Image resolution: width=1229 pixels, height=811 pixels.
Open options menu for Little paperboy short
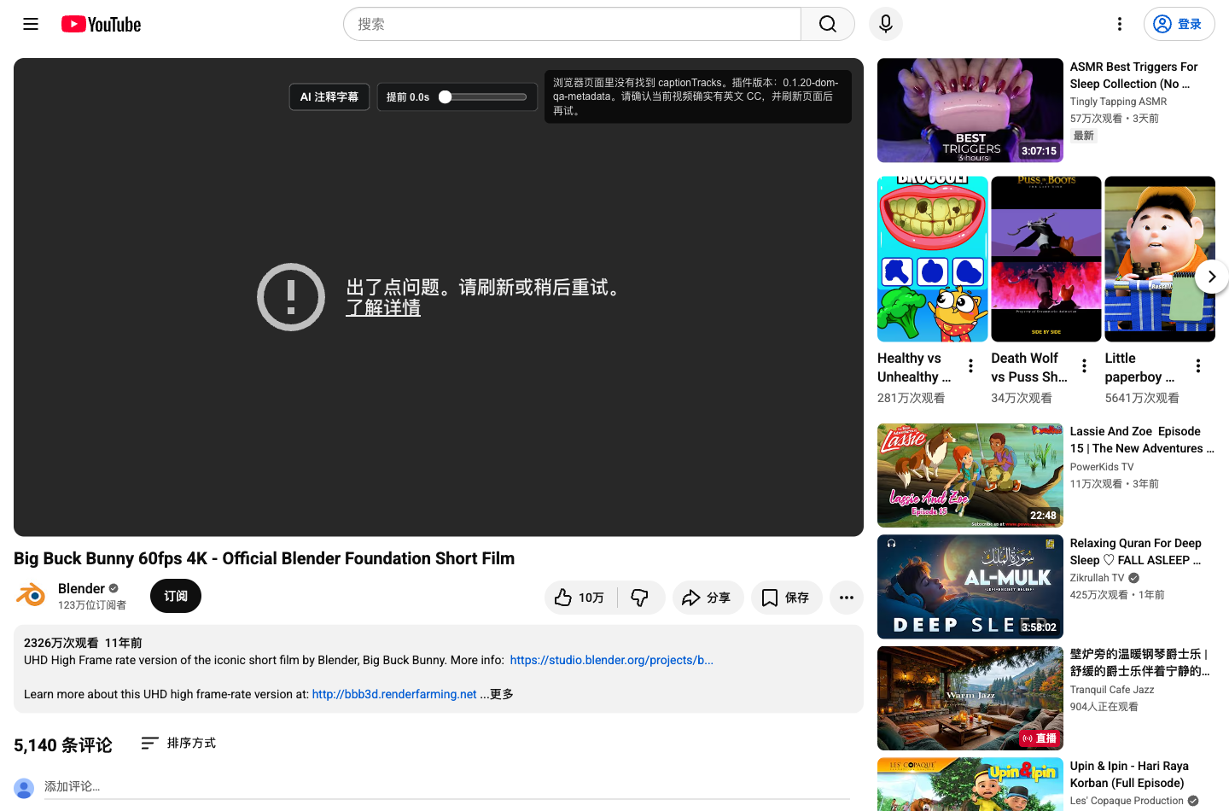(x=1198, y=366)
